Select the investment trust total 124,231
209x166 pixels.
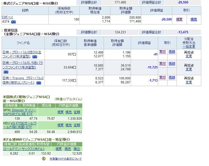coord(120,32)
